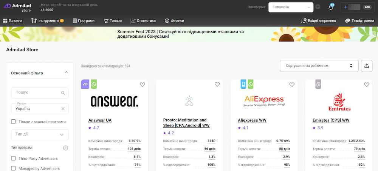Click the Admitad Store logo
The image size is (378, 171).
point(18,7)
